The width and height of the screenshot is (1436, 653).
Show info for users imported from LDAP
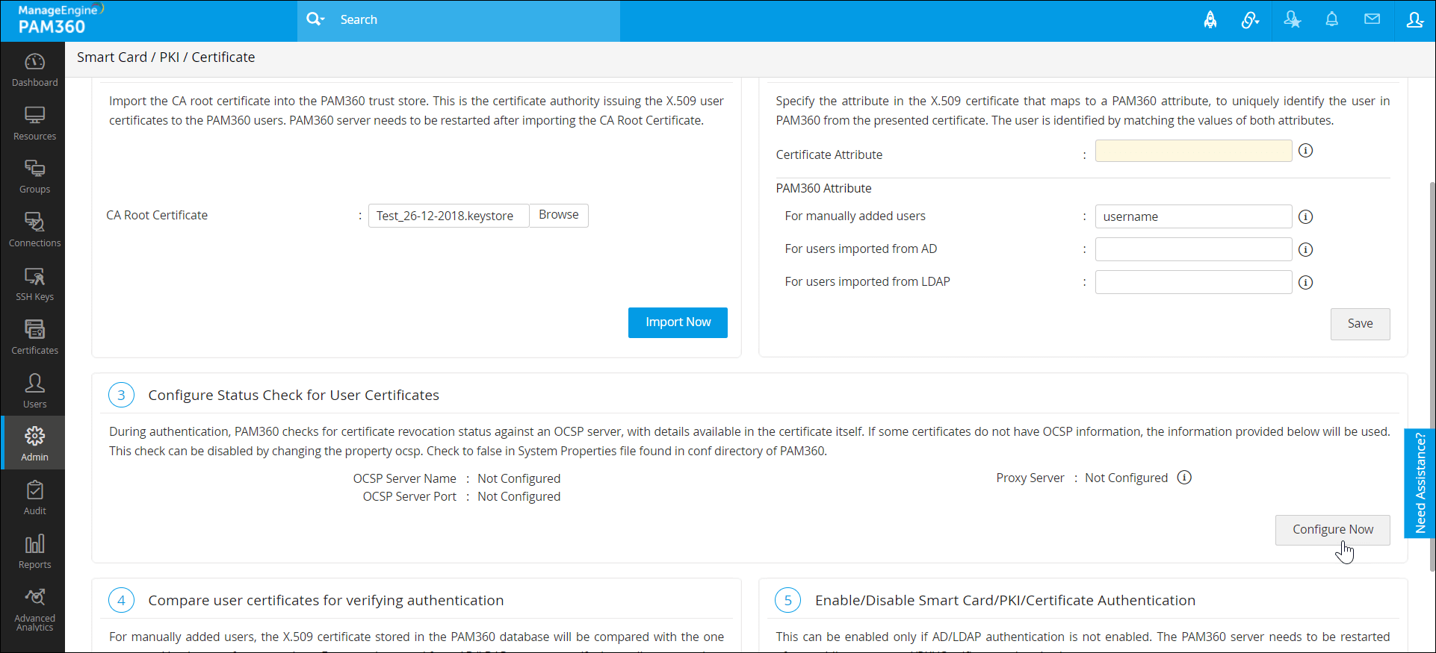pos(1305,282)
